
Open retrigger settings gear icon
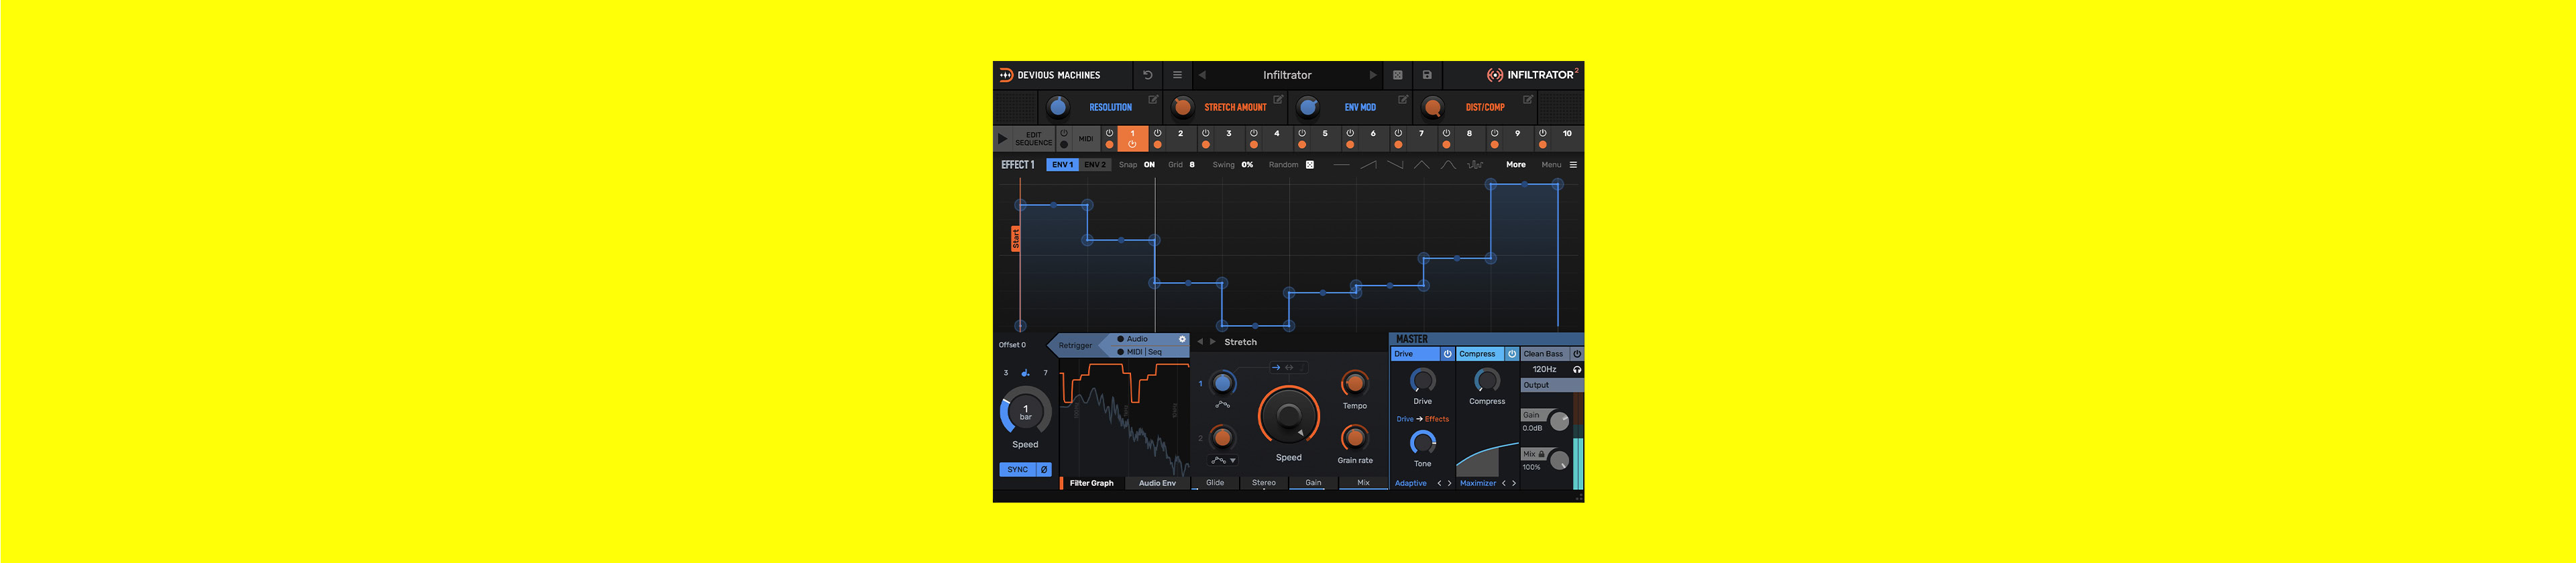point(1182,339)
